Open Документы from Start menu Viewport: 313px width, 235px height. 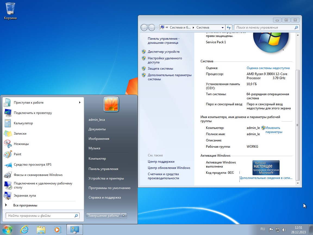(97, 129)
